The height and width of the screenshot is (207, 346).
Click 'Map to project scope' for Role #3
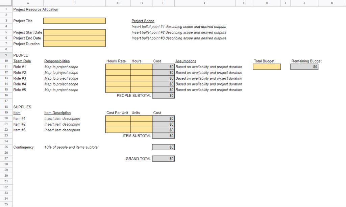(61, 78)
